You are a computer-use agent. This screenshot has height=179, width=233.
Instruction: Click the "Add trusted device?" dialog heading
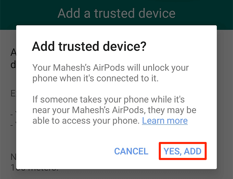tap(89, 46)
